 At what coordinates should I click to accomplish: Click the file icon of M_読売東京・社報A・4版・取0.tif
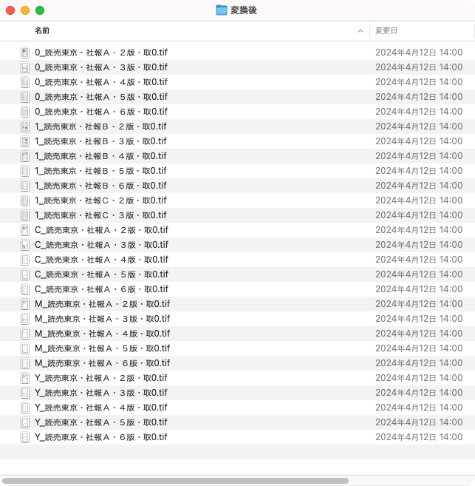pos(25,334)
